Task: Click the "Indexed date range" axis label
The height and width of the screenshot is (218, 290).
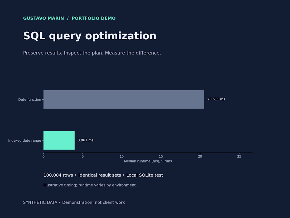Action: (25, 141)
